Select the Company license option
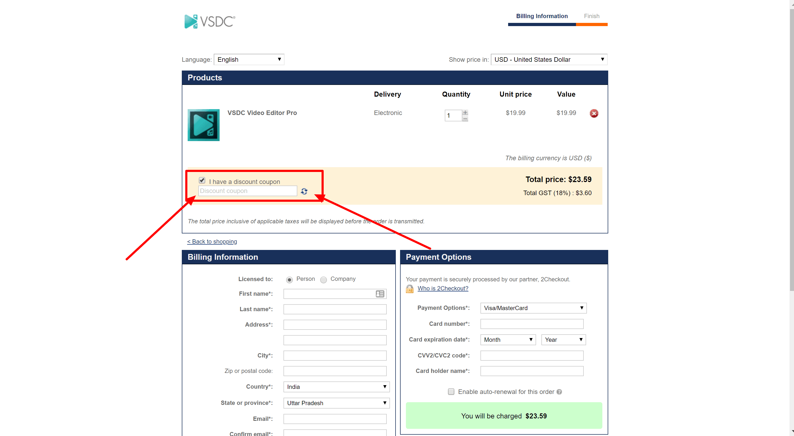Viewport: 794px width, 436px height. coord(323,280)
